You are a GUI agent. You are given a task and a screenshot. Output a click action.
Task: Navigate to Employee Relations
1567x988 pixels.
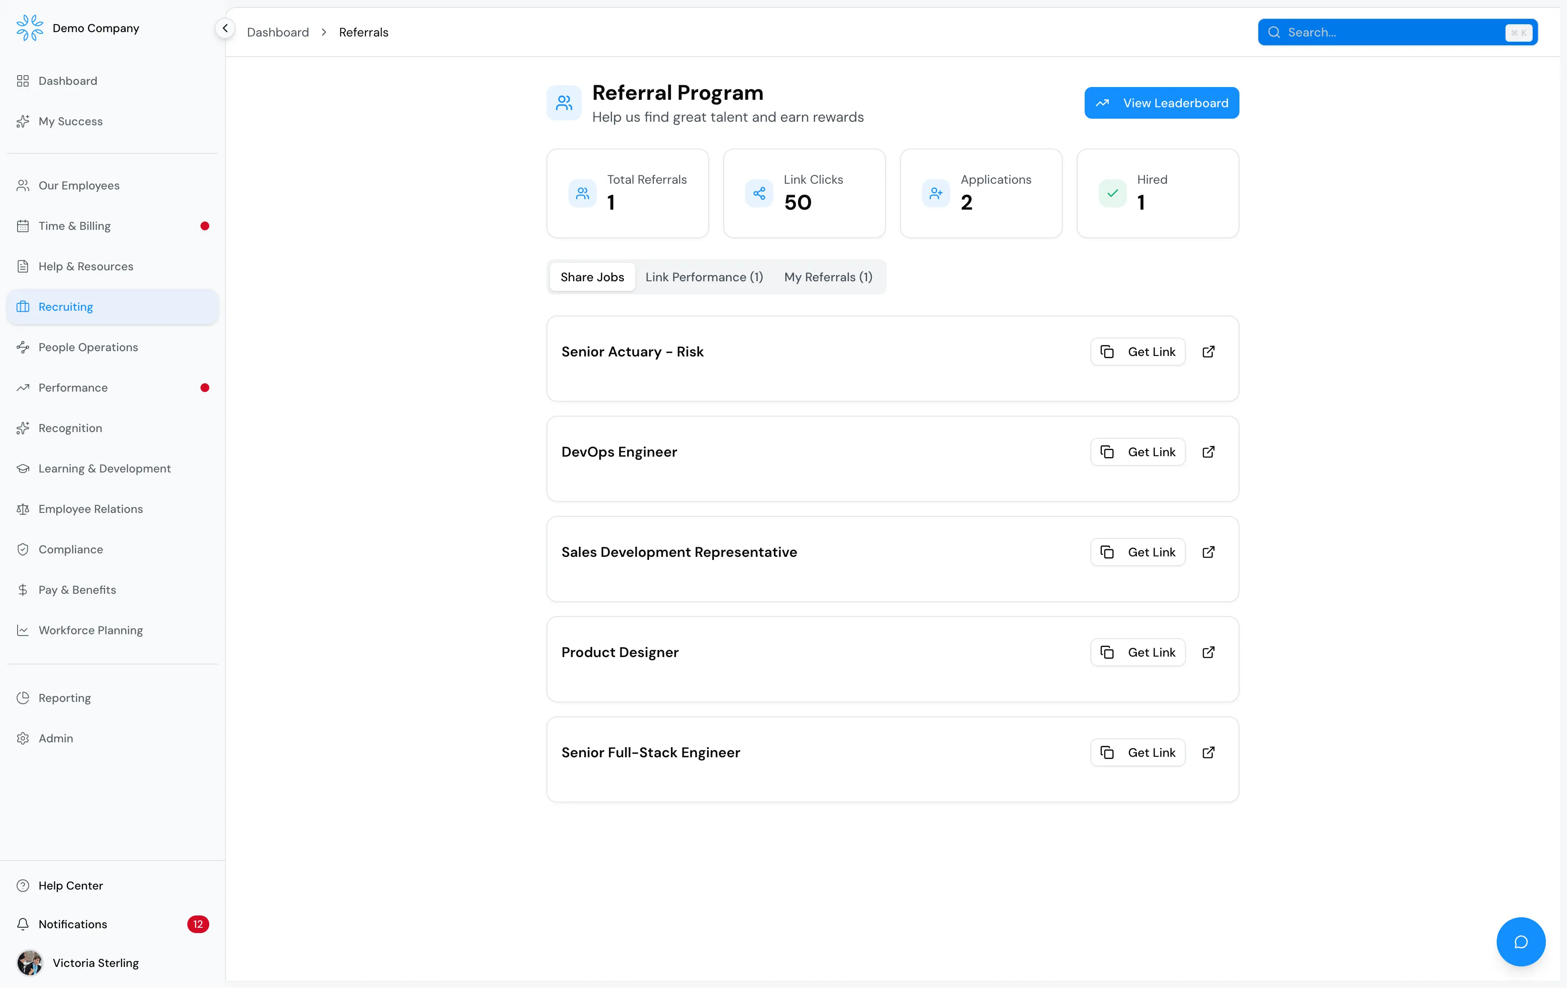(90, 509)
